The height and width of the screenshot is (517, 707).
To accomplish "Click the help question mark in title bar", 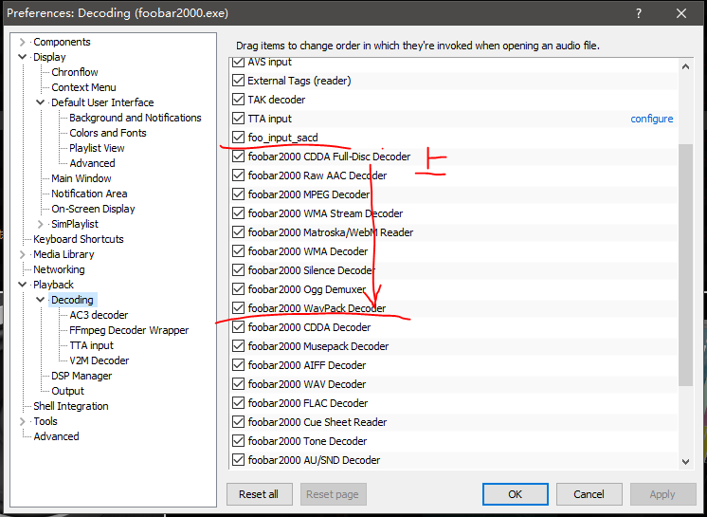I will (640, 13).
